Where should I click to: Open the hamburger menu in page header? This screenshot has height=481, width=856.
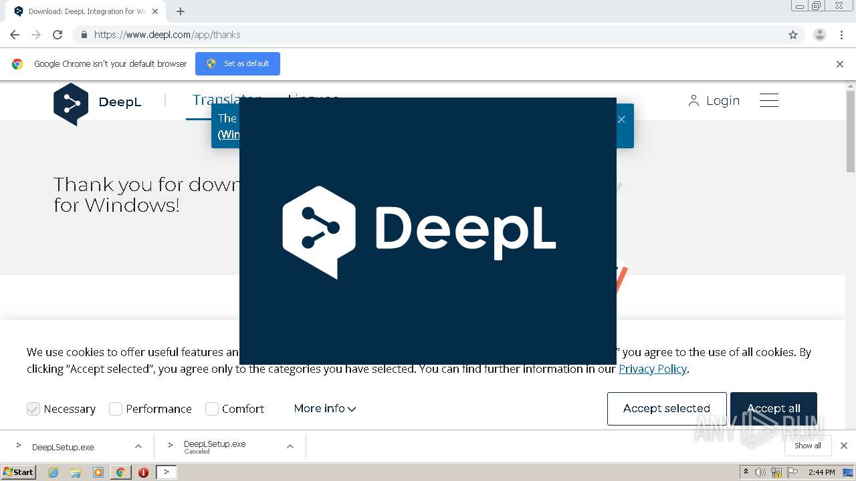769,101
